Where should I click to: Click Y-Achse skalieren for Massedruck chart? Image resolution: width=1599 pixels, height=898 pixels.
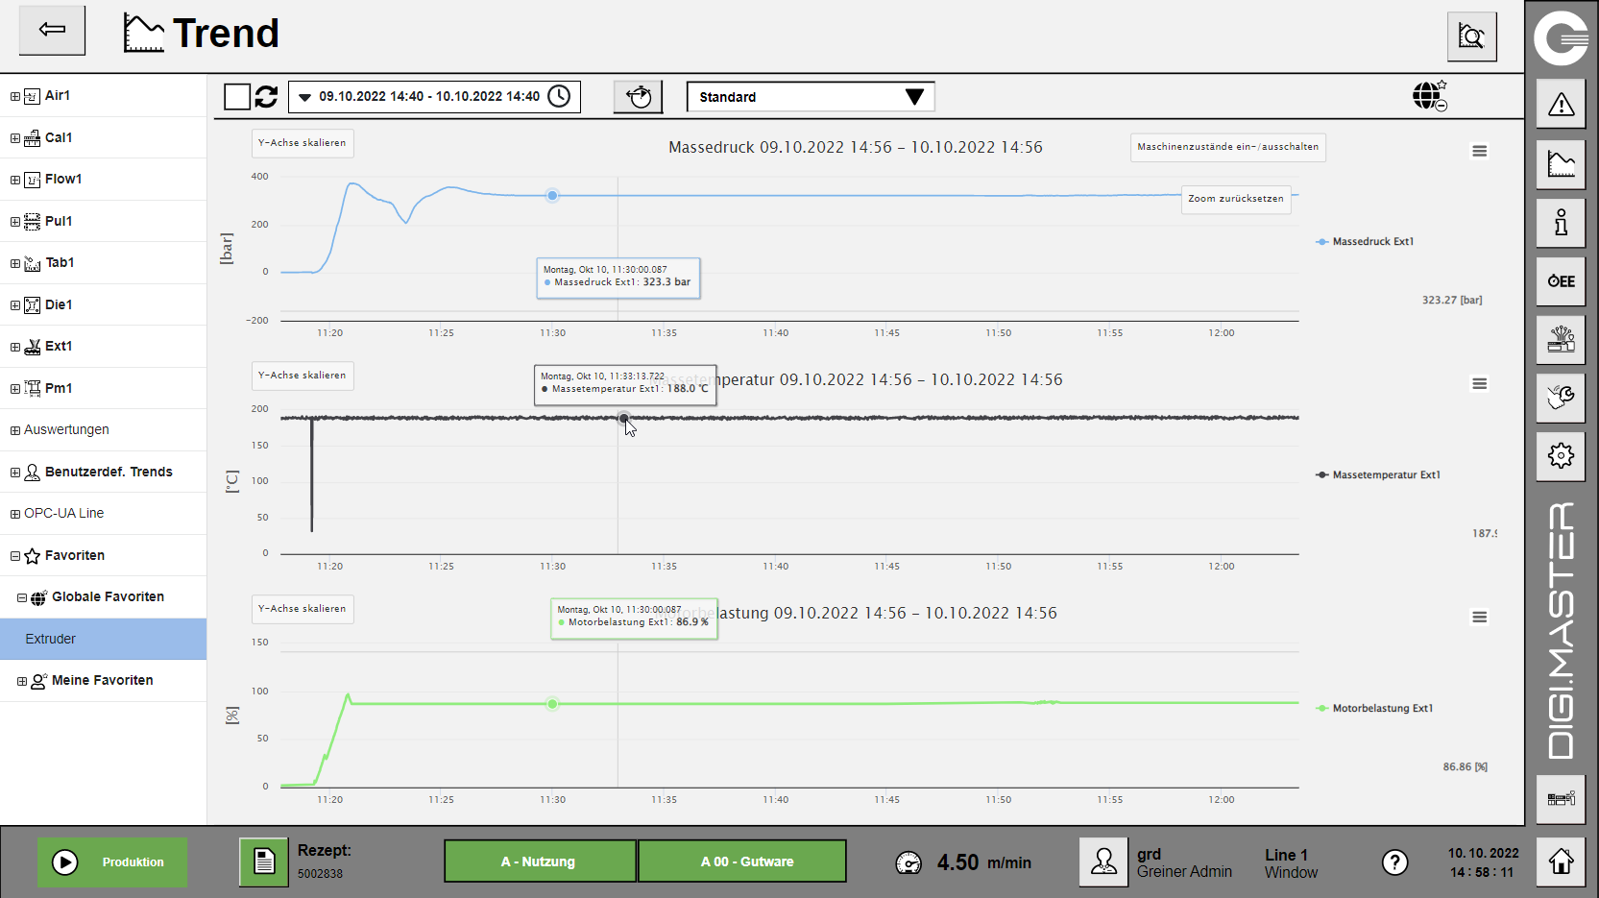[x=303, y=143]
